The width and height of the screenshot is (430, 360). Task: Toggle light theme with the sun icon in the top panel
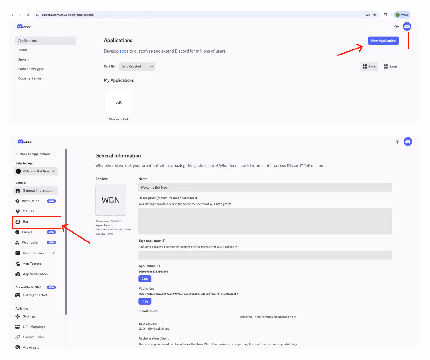pos(397,26)
